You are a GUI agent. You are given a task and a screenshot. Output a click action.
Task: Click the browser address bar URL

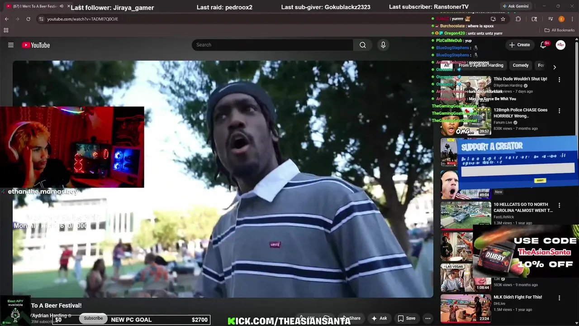pyautogui.click(x=83, y=19)
